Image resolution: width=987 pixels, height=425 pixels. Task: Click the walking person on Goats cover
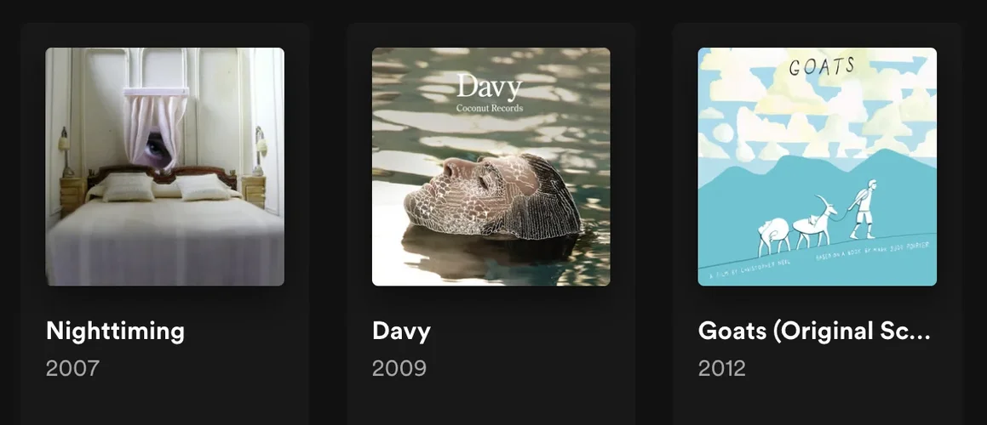[x=863, y=209]
